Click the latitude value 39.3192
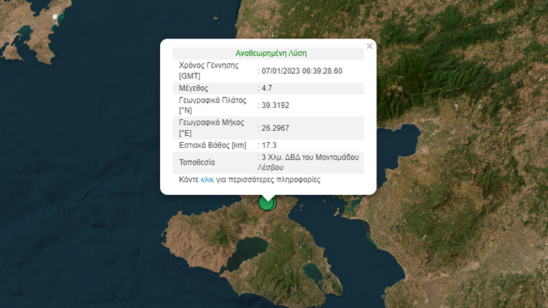The width and height of the screenshot is (548, 308). (x=275, y=105)
